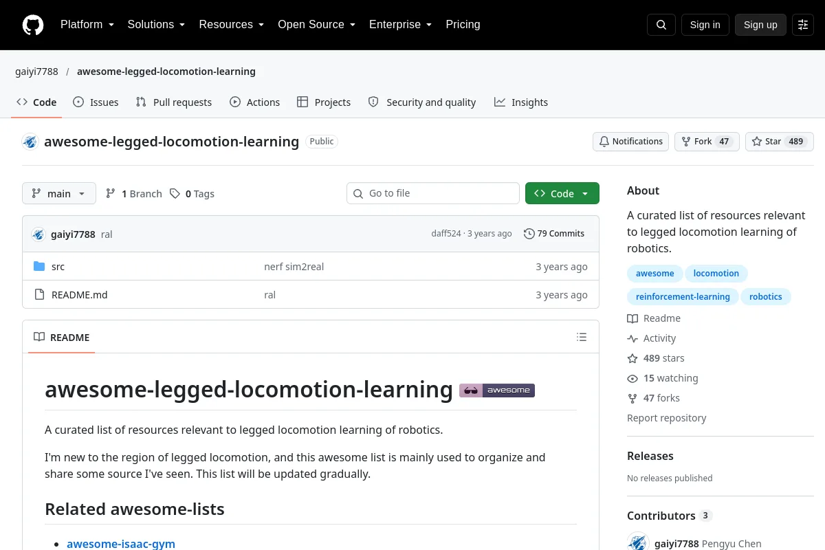Click the Go to file search field
Viewport: 825px width, 550px height.
pyautogui.click(x=433, y=193)
